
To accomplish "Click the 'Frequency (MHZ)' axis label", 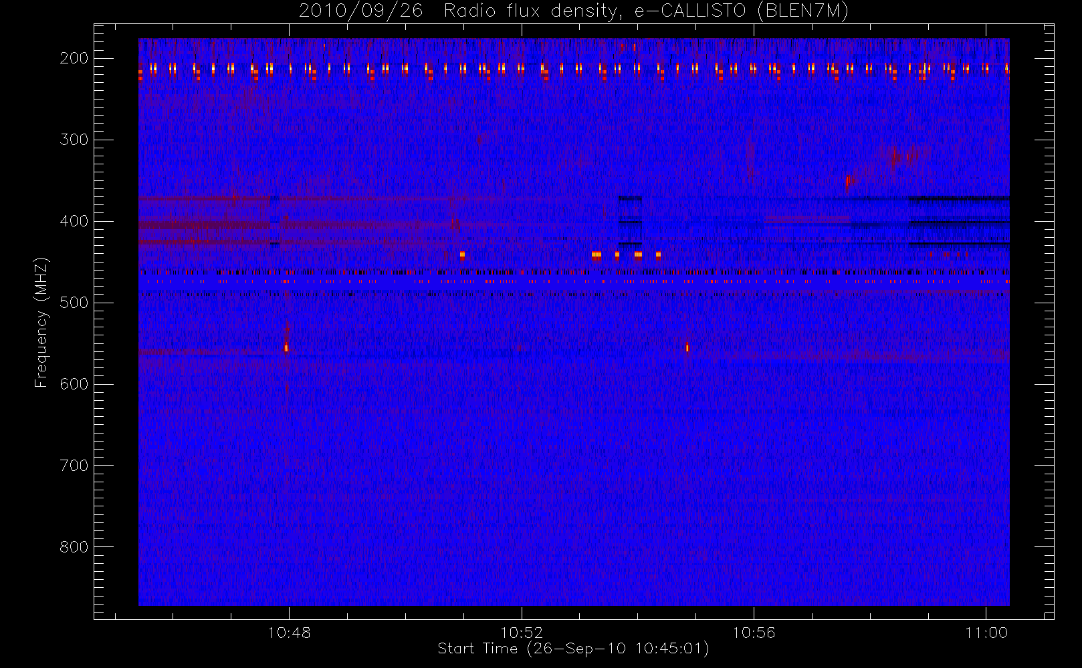I will 41,322.
